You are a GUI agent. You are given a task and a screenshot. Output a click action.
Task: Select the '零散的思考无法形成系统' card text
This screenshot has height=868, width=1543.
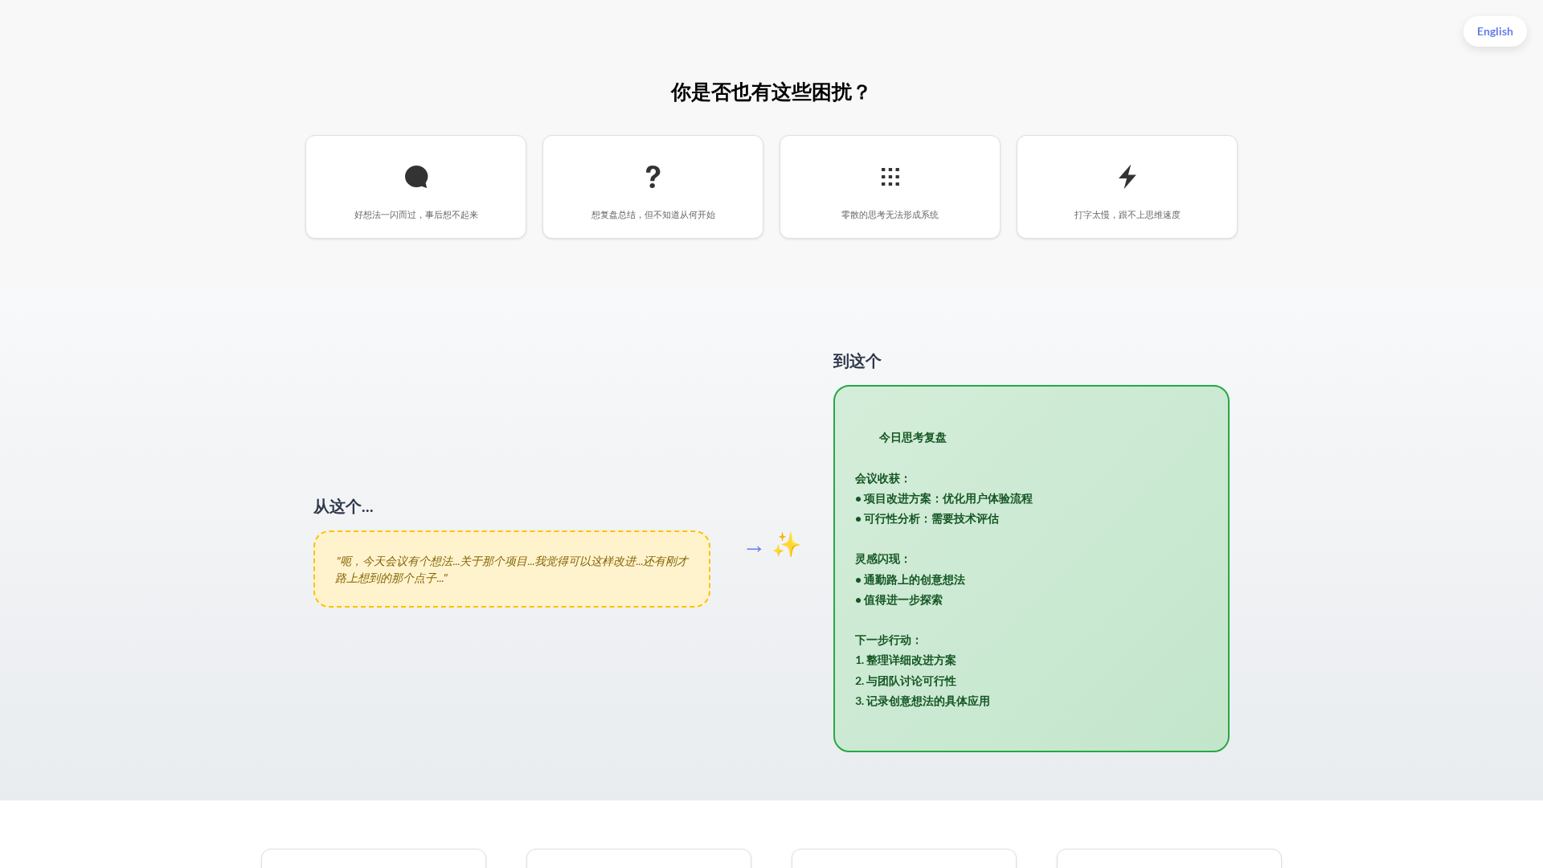(x=890, y=215)
